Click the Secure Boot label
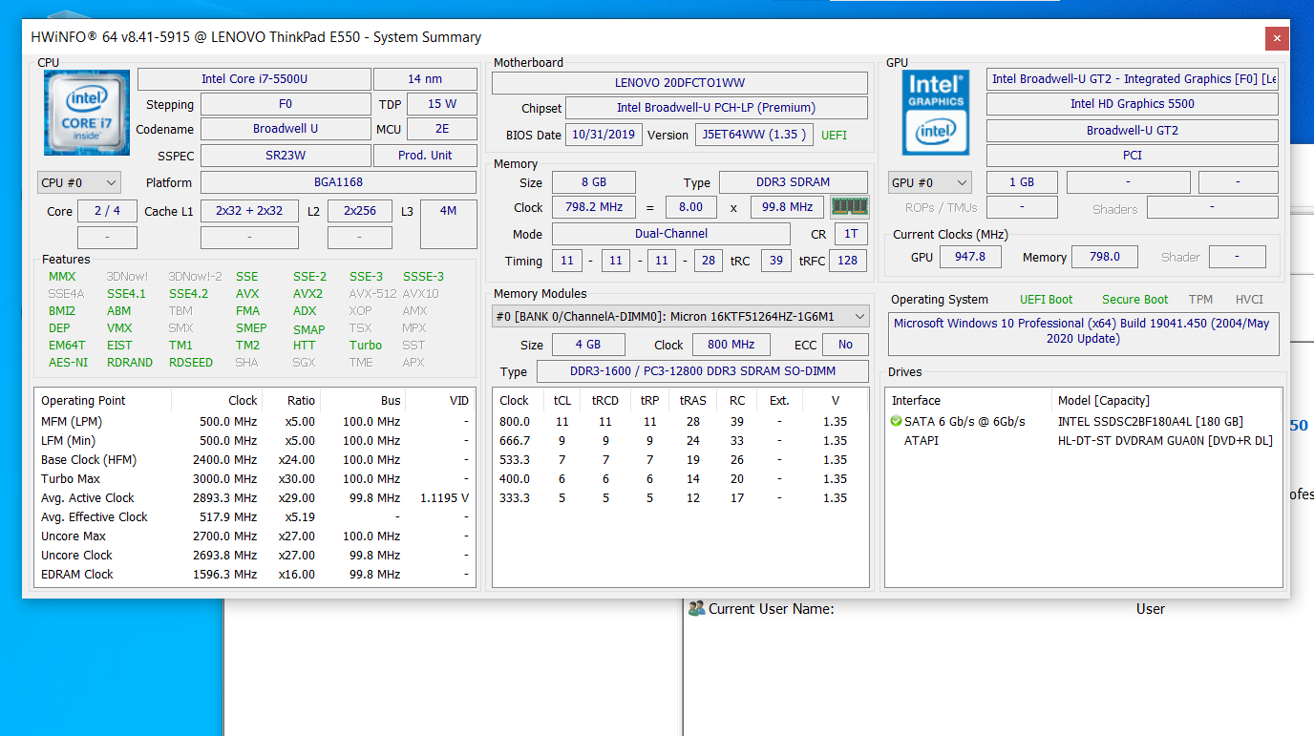 click(x=1134, y=300)
